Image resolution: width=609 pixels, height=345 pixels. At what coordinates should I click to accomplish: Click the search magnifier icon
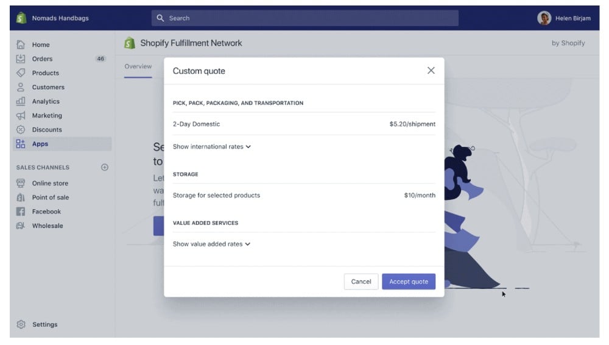(160, 18)
